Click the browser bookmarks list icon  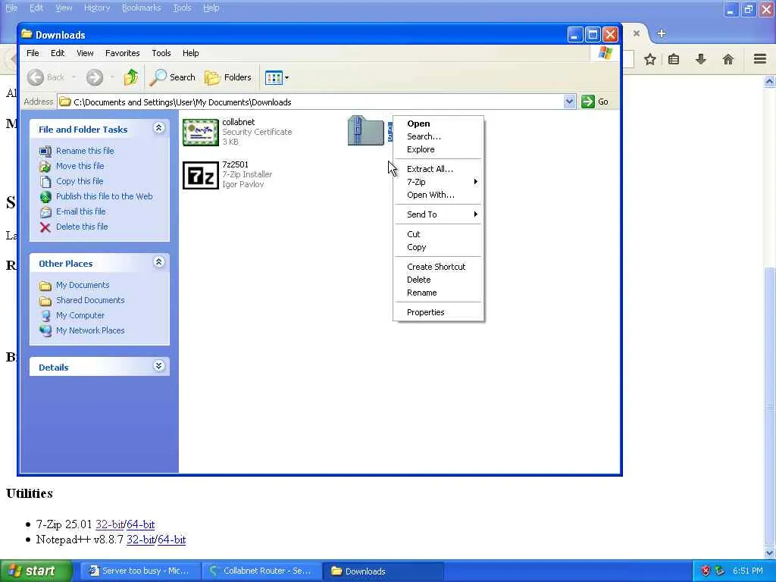click(674, 59)
